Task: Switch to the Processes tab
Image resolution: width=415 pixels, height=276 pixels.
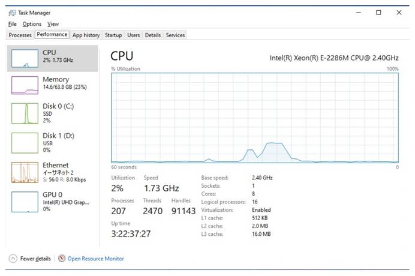Action: tap(20, 35)
